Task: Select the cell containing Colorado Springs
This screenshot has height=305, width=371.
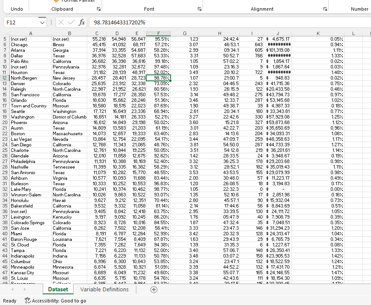Action: point(30,222)
